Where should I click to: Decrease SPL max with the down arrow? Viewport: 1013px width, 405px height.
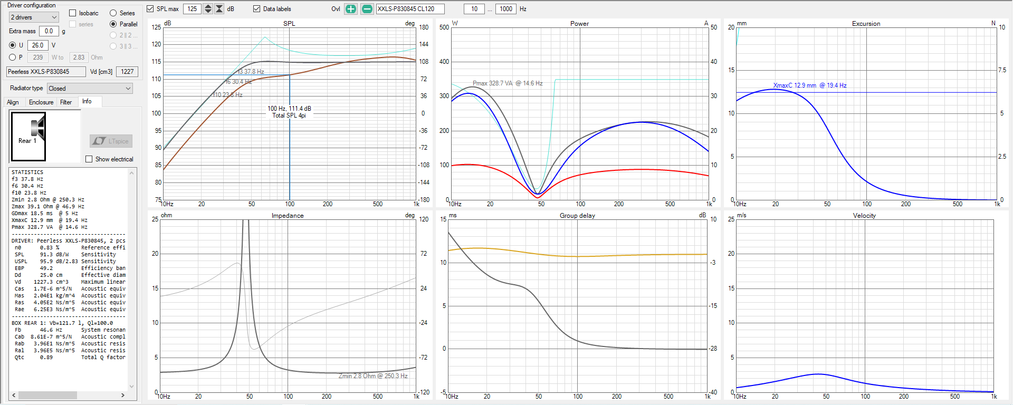pos(208,12)
